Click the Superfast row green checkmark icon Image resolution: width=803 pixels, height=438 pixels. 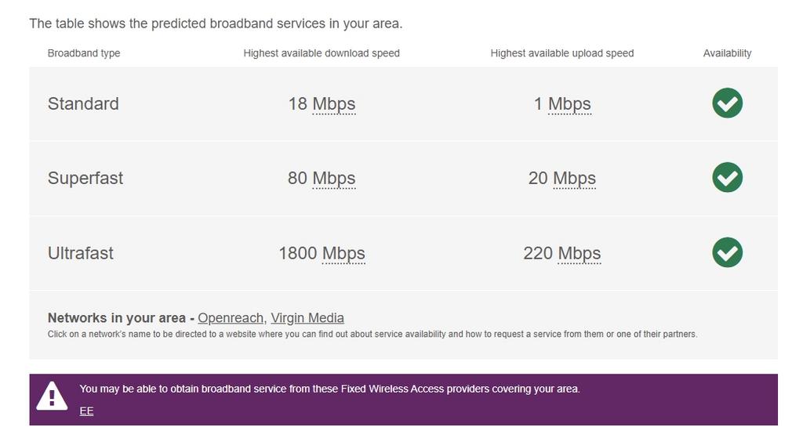[727, 178]
